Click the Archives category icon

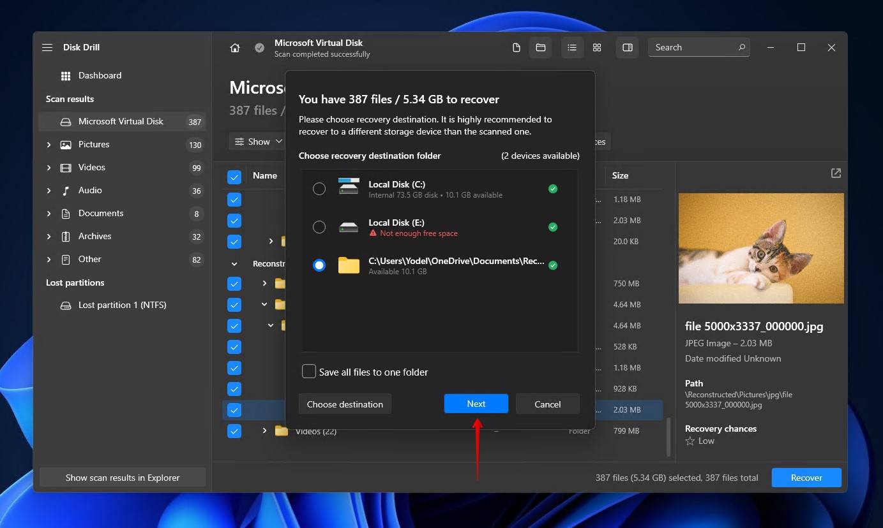click(66, 237)
